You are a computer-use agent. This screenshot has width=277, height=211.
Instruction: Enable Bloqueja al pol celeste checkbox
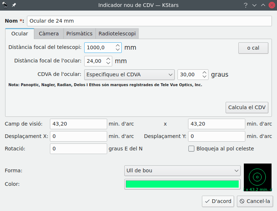[191, 149]
